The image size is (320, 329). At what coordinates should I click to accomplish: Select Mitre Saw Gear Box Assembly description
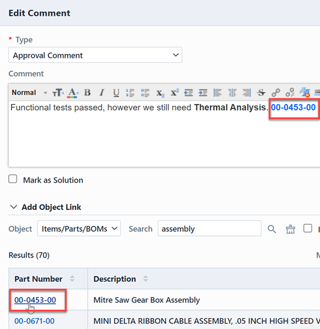coord(147,300)
